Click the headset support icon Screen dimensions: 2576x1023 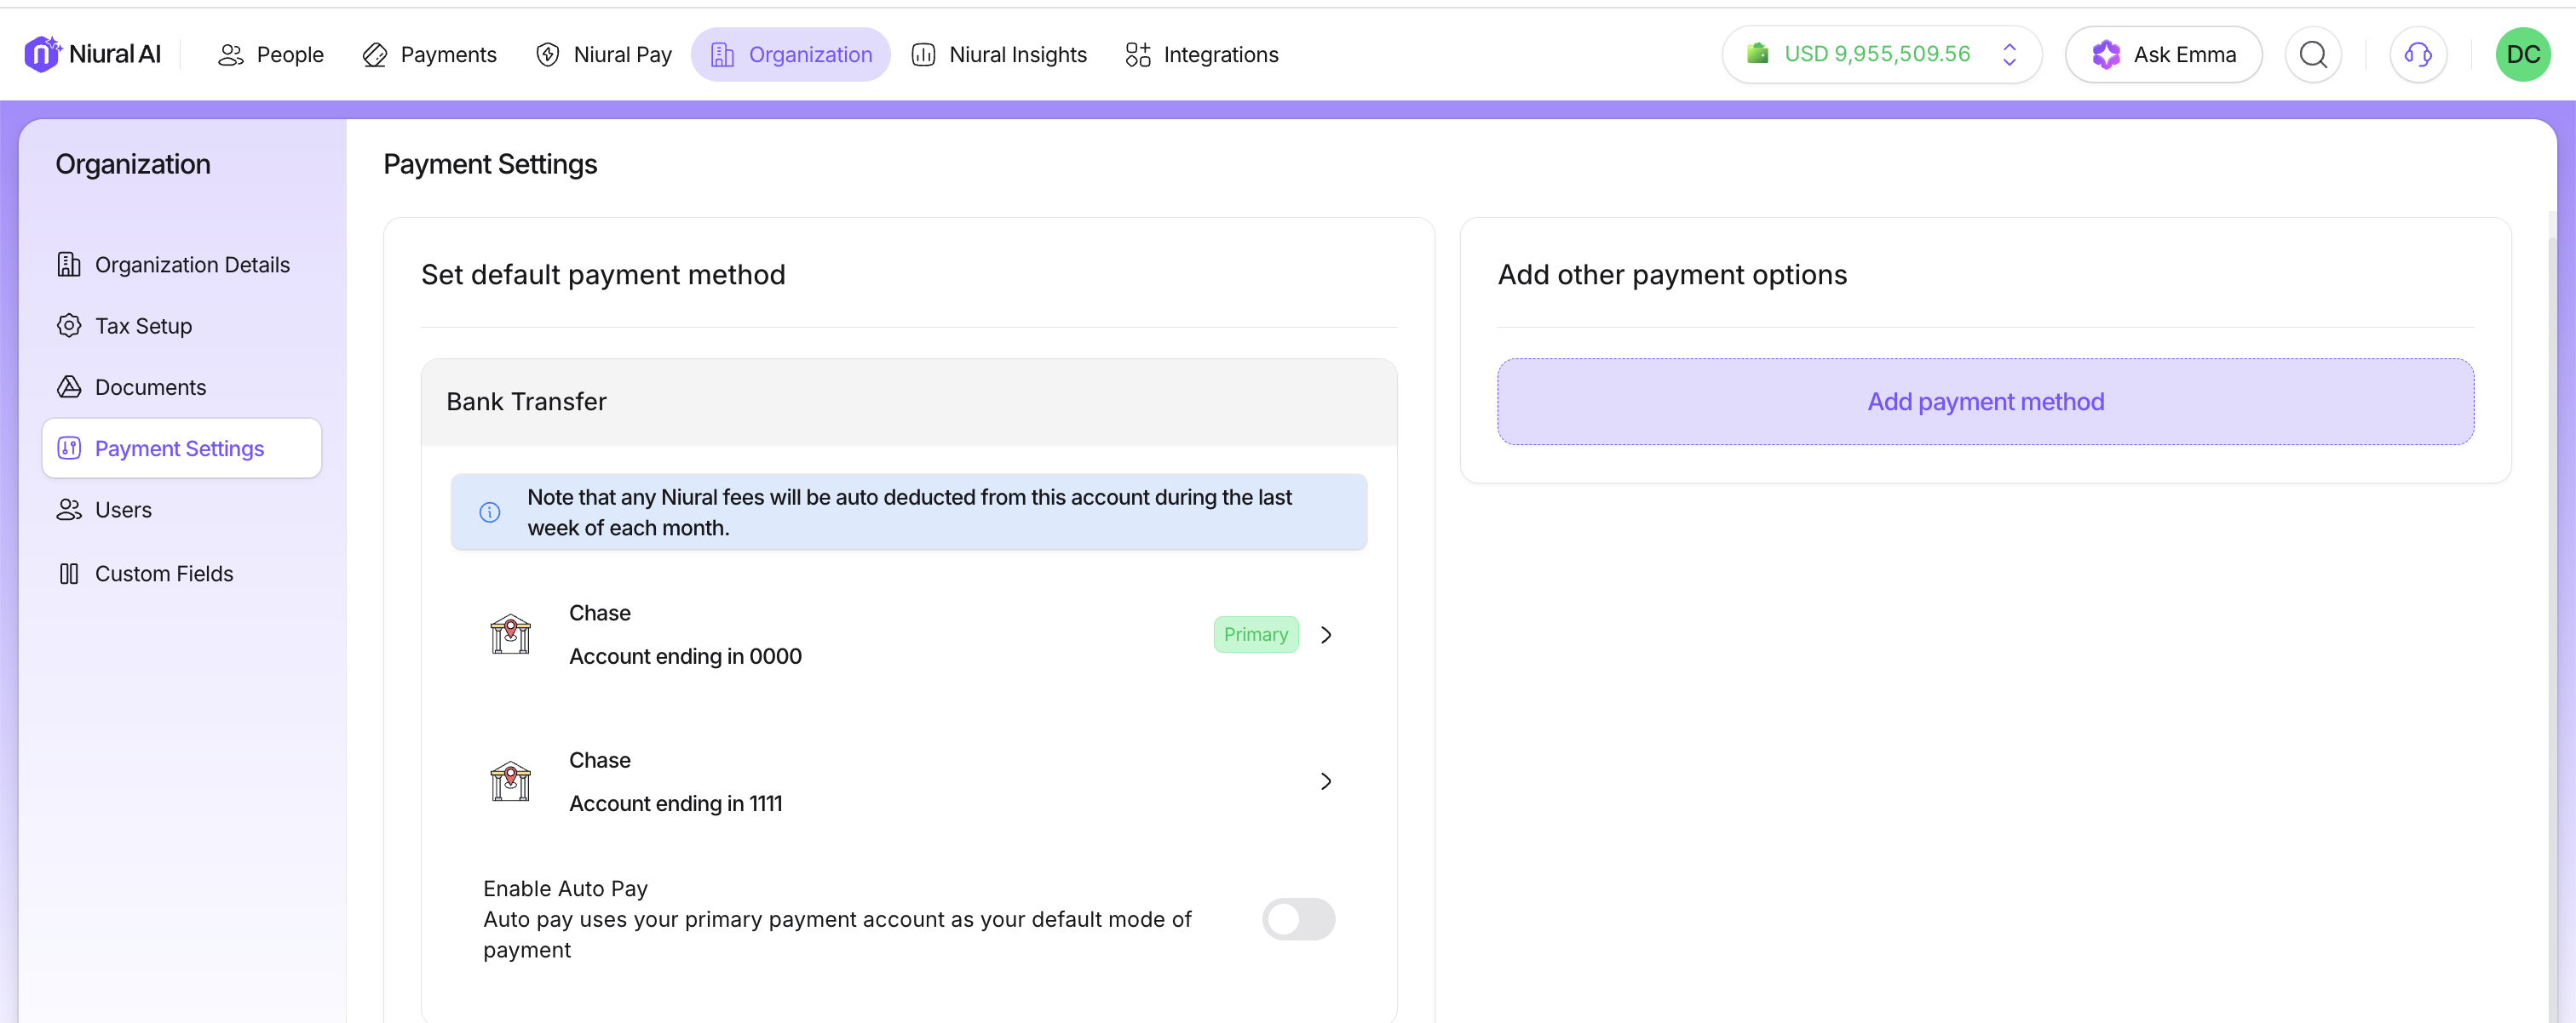pyautogui.click(x=2417, y=54)
